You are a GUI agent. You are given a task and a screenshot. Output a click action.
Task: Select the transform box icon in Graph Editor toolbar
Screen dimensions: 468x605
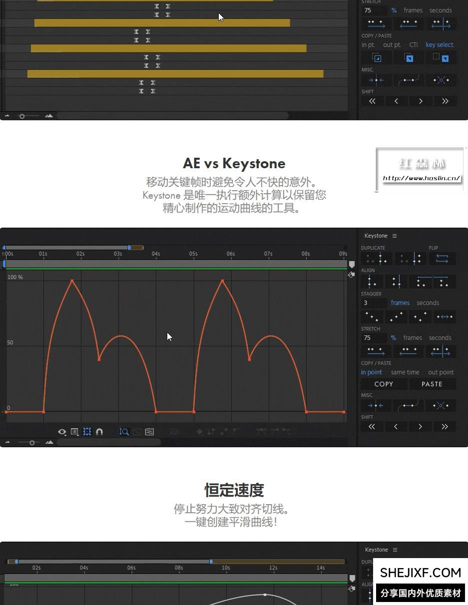tap(87, 432)
